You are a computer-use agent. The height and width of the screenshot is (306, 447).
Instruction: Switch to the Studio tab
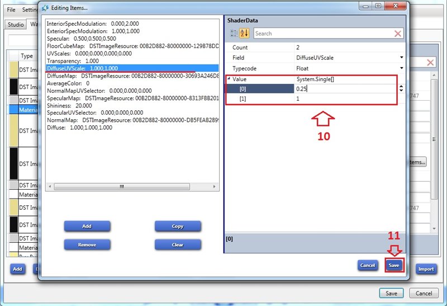pyautogui.click(x=16, y=25)
